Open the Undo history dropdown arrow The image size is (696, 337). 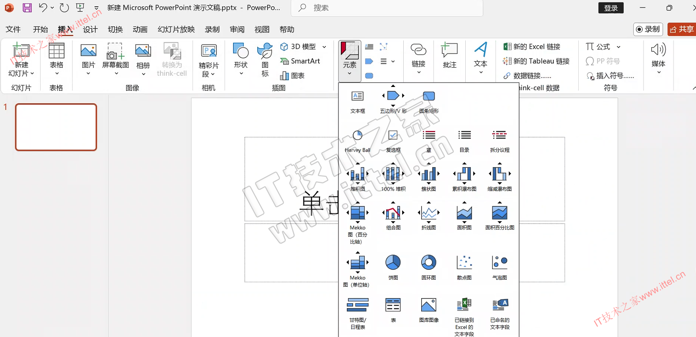coord(52,8)
